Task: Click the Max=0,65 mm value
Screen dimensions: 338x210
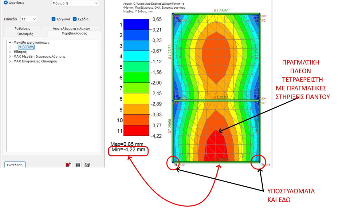Action: [127, 144]
